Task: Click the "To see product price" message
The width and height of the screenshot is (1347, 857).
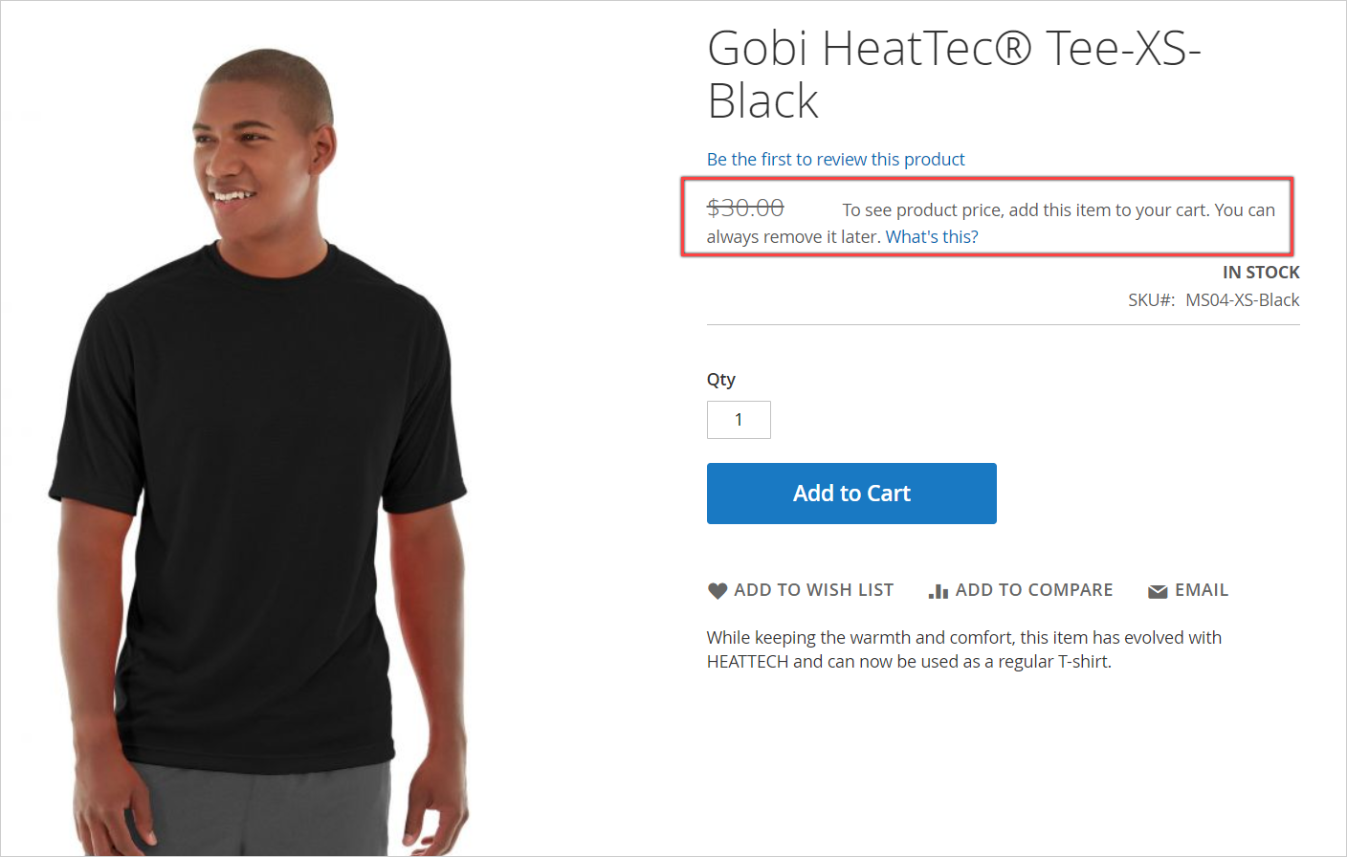Action: coord(1057,210)
